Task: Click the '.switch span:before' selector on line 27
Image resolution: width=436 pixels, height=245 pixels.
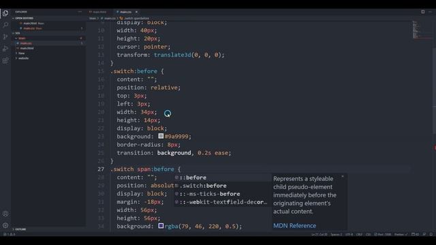Action: (142, 169)
